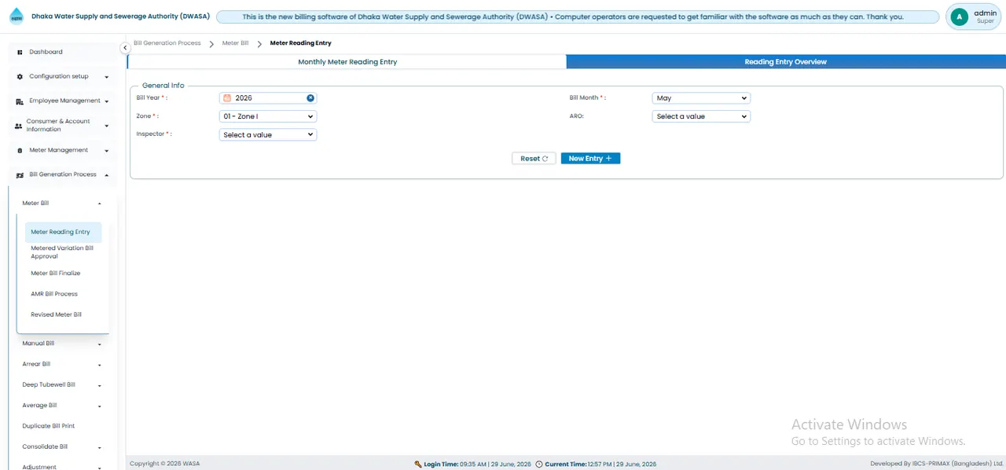This screenshot has width=1006, height=470.
Task: Expand the Adjustment submenu
Action: (x=100, y=468)
